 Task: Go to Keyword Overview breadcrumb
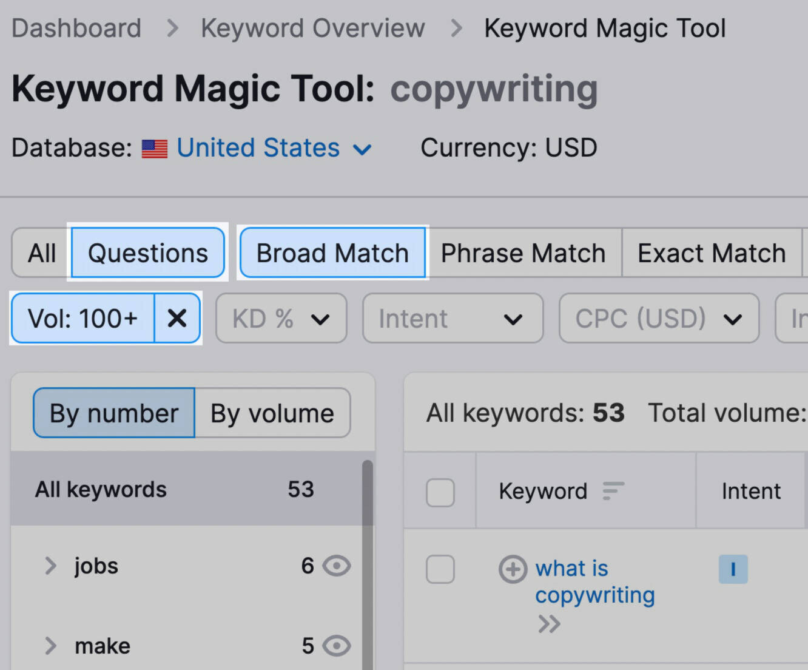[x=313, y=28]
